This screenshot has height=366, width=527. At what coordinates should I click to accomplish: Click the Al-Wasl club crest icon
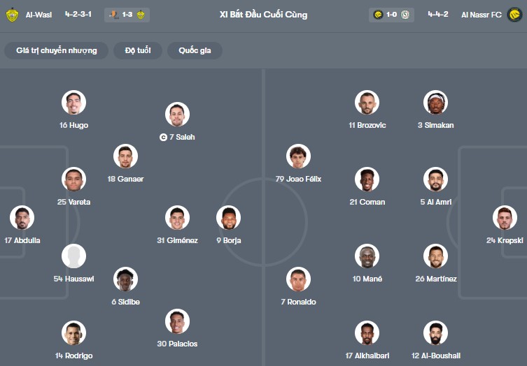(12, 15)
